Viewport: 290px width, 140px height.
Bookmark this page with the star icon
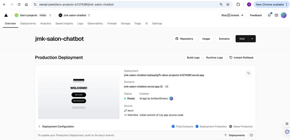[x=228, y=5]
